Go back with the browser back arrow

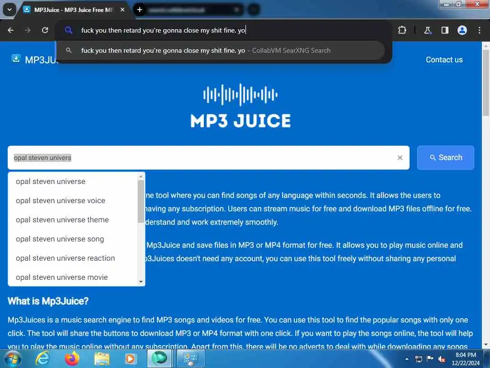coord(11,30)
